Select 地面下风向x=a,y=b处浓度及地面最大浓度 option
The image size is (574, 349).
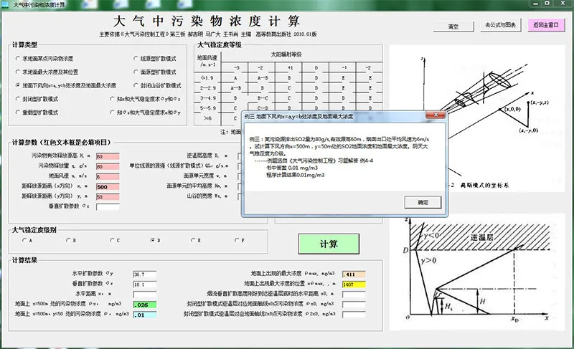(x=66, y=85)
